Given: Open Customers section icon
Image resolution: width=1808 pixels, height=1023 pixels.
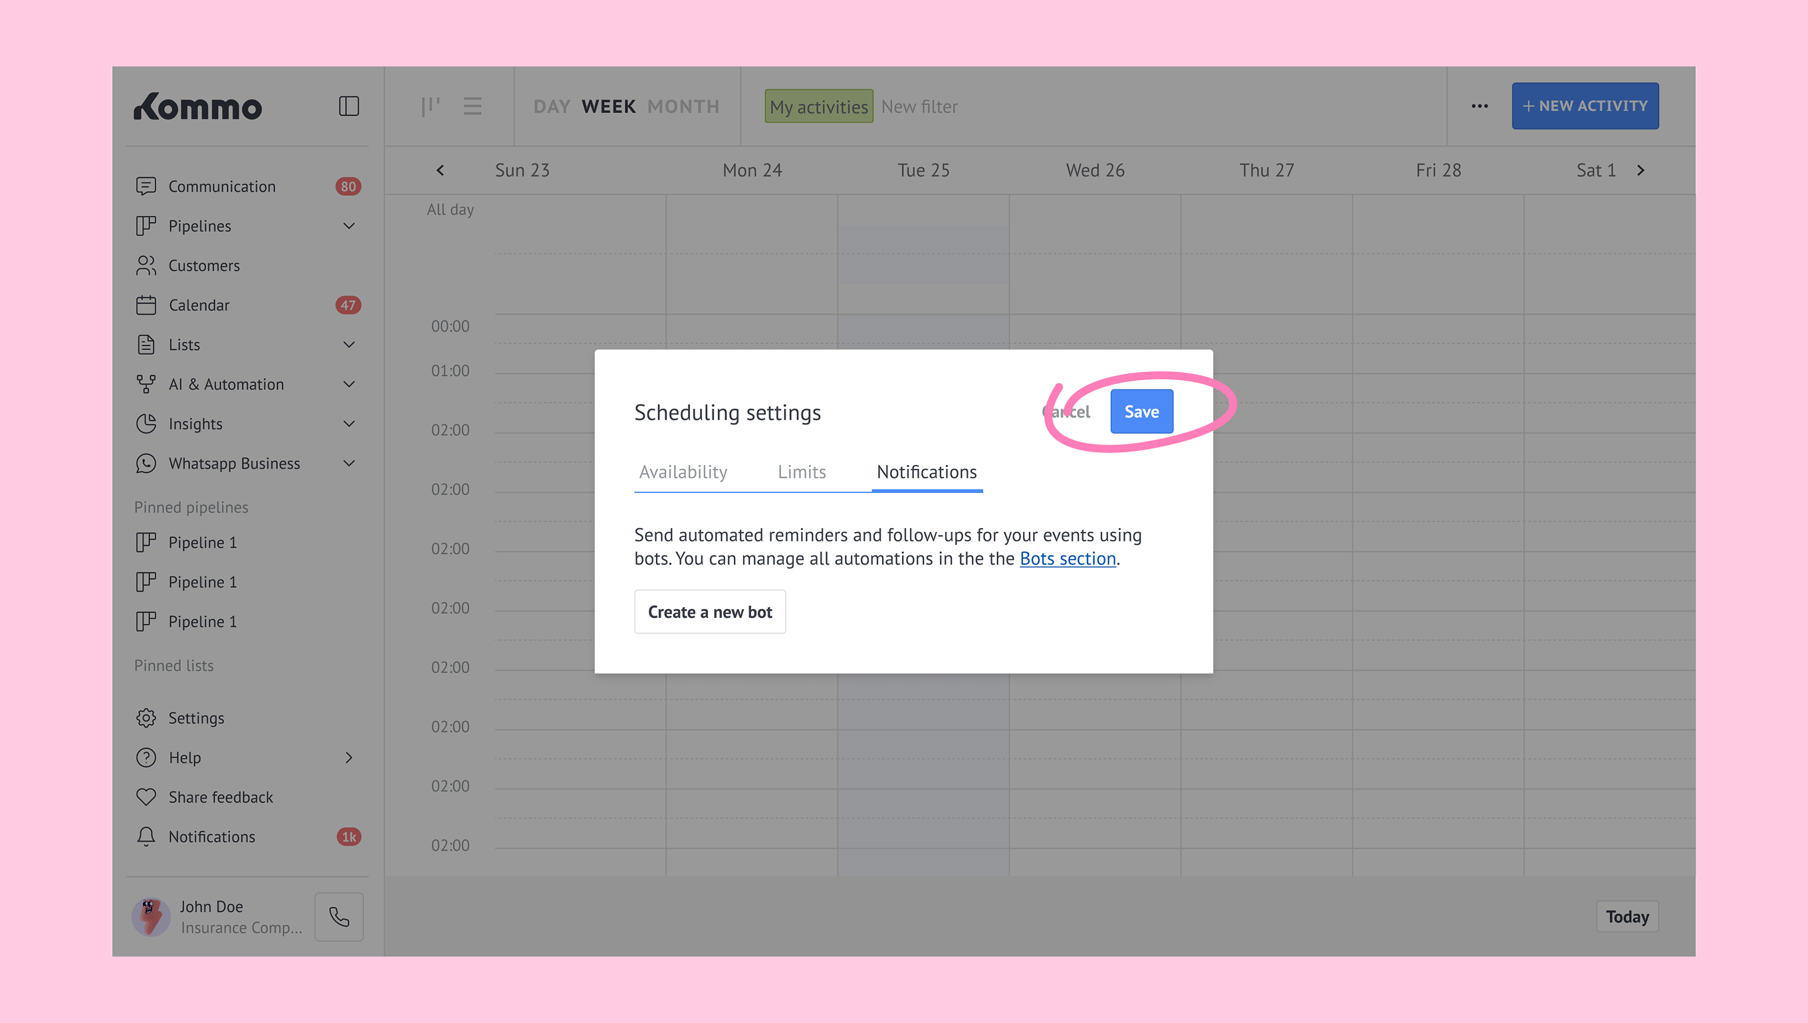Looking at the screenshot, I should point(146,266).
